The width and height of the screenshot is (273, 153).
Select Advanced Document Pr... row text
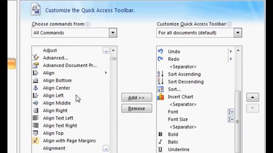pos(70,65)
